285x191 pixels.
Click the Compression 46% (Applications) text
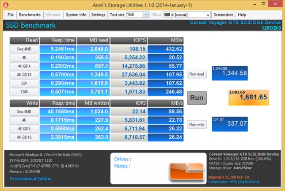pos(234,182)
